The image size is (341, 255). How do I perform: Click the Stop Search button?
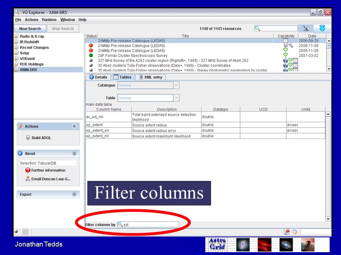(x=63, y=29)
